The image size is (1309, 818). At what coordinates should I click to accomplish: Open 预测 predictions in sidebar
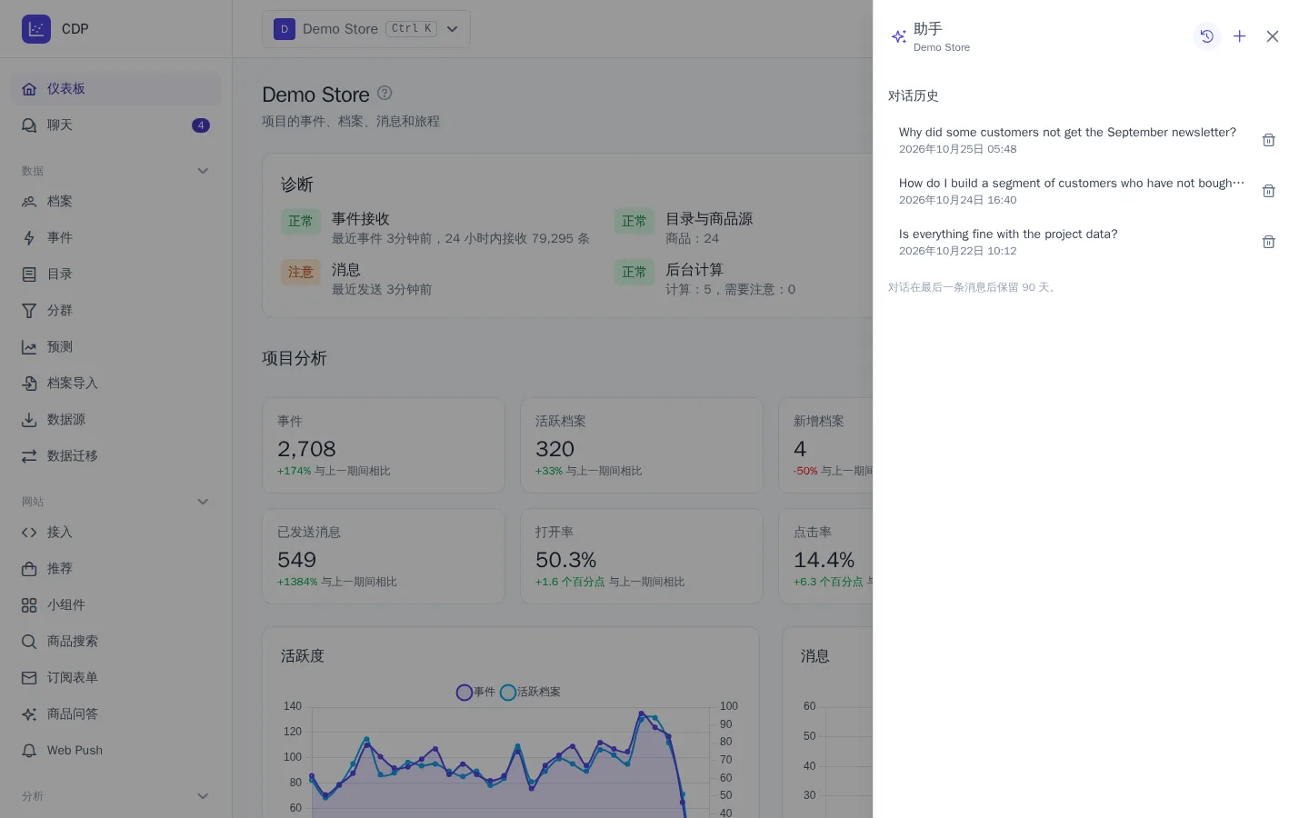(x=116, y=346)
